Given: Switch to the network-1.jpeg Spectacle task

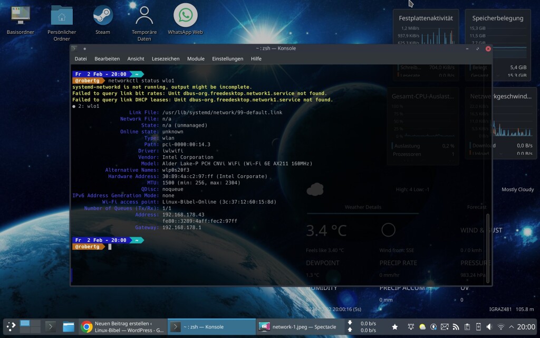Looking at the screenshot, I should pyautogui.click(x=300, y=326).
